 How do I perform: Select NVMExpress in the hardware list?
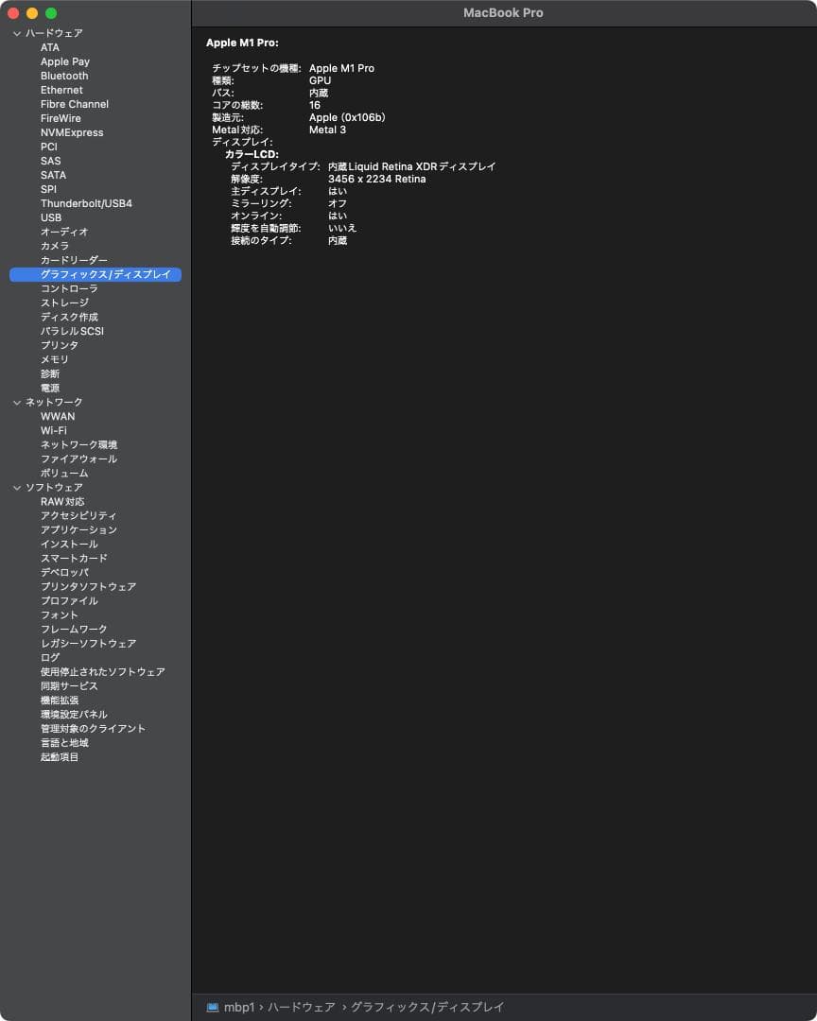(x=72, y=132)
